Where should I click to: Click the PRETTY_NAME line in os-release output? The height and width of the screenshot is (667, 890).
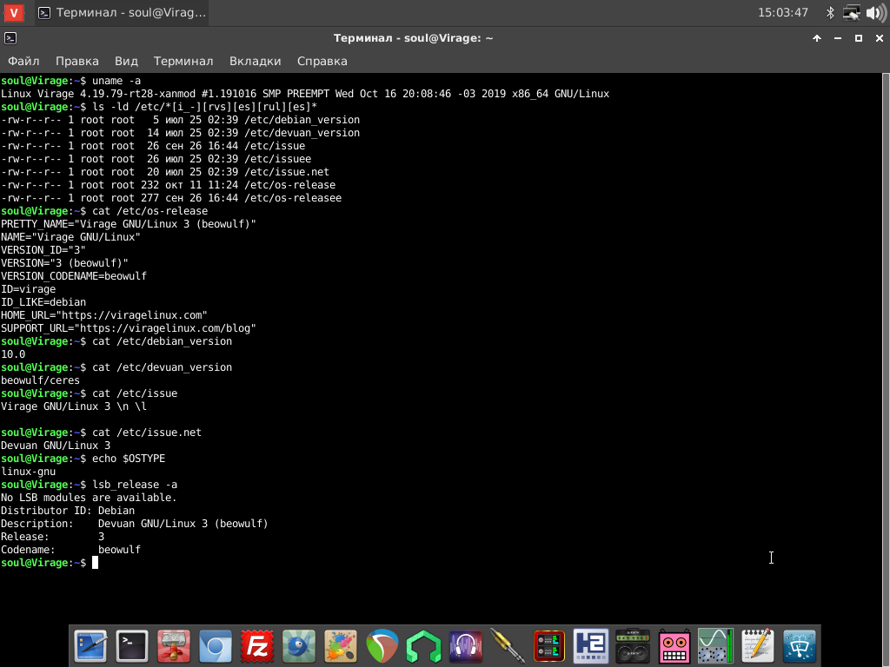[129, 224]
